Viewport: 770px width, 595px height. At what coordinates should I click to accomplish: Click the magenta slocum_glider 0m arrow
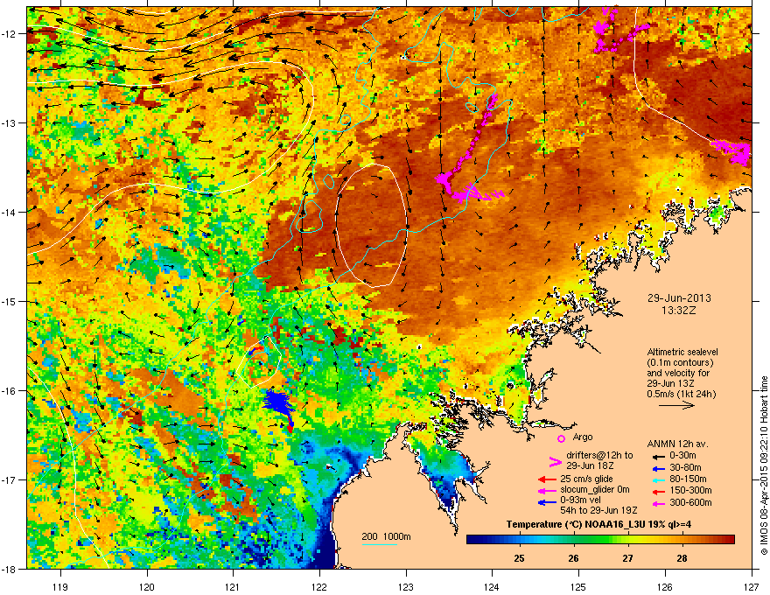coord(547,490)
